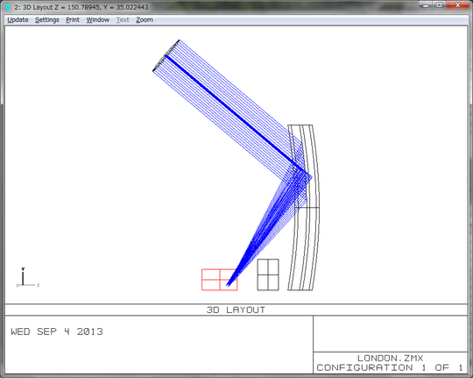Image resolution: width=473 pixels, height=378 pixels.
Task: Open the Settings menu
Action: tap(47, 20)
